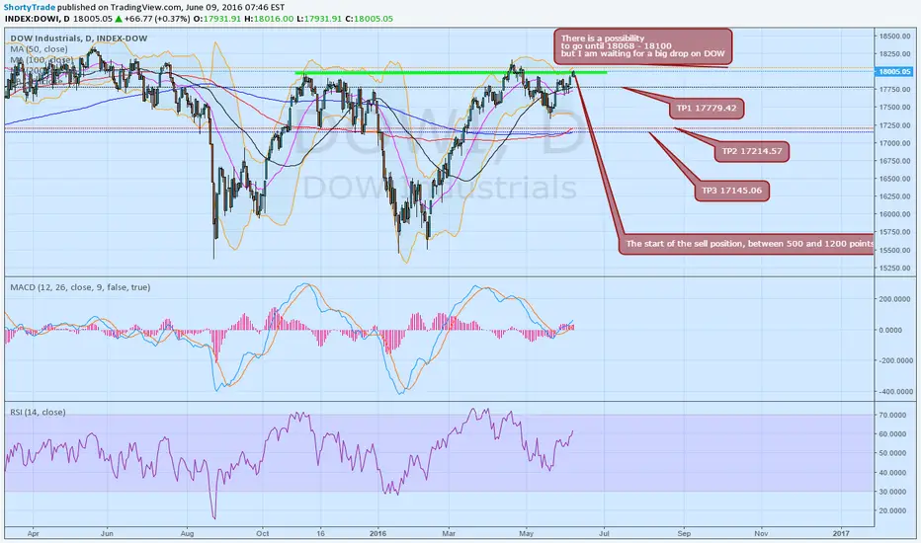Click 17000.00 on the price axis
The height and width of the screenshot is (543, 921).
click(x=894, y=143)
